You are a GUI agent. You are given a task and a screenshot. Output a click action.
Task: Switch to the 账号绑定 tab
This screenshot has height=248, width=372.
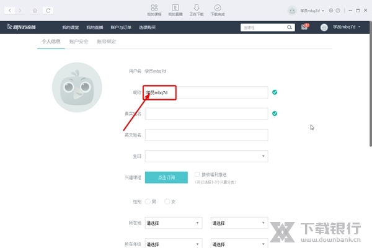[107, 42]
